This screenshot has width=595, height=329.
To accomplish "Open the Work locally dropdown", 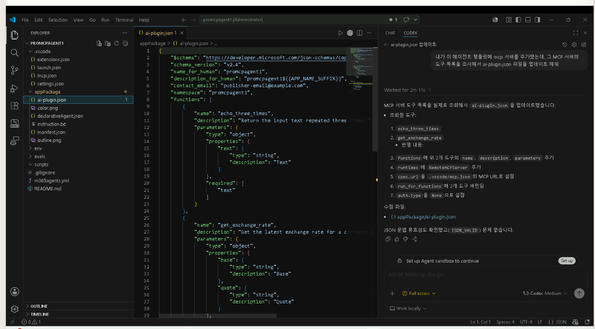I will pos(408,308).
